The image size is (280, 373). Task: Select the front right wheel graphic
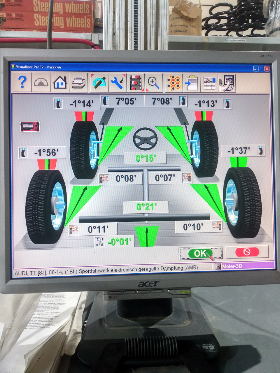[204, 148]
